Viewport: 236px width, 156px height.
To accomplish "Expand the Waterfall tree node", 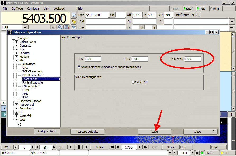I will coord(17,116).
